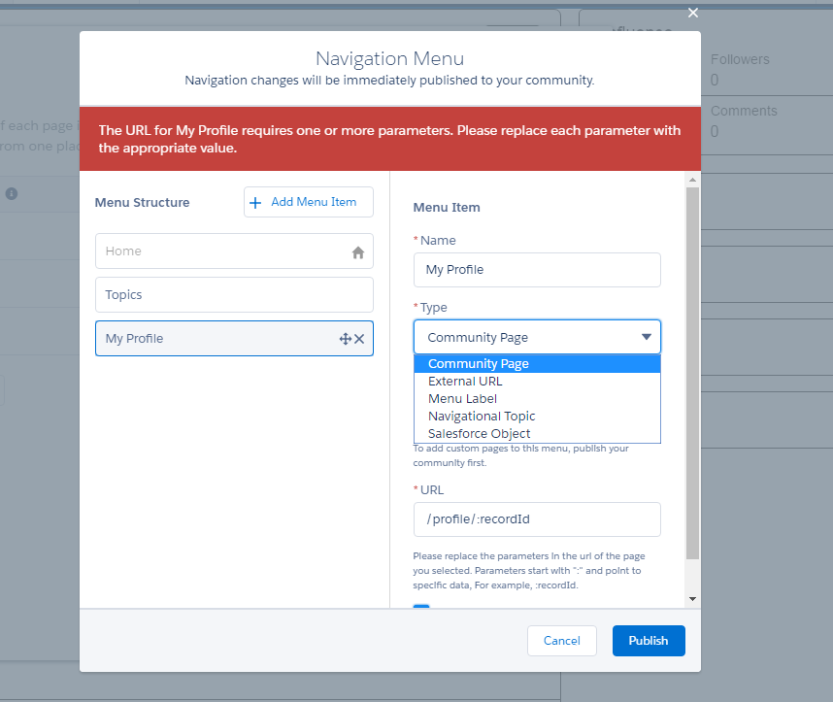The height and width of the screenshot is (702, 833).
Task: Click scrollbar up arrow in Menu Item panel
Action: [693, 180]
